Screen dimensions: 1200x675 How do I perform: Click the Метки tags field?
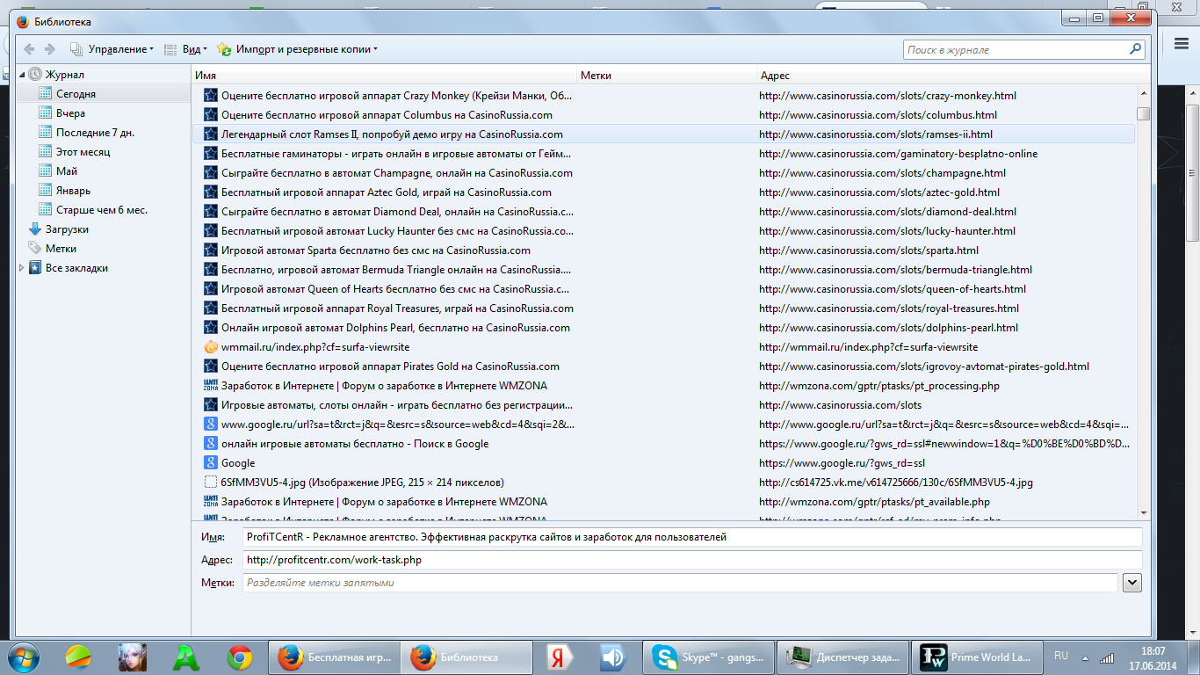[680, 583]
